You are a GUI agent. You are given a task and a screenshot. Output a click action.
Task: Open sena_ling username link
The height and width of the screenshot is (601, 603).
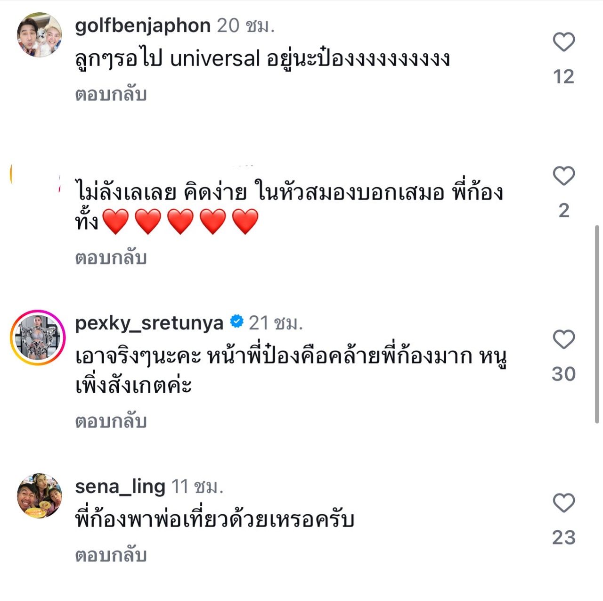[120, 486]
